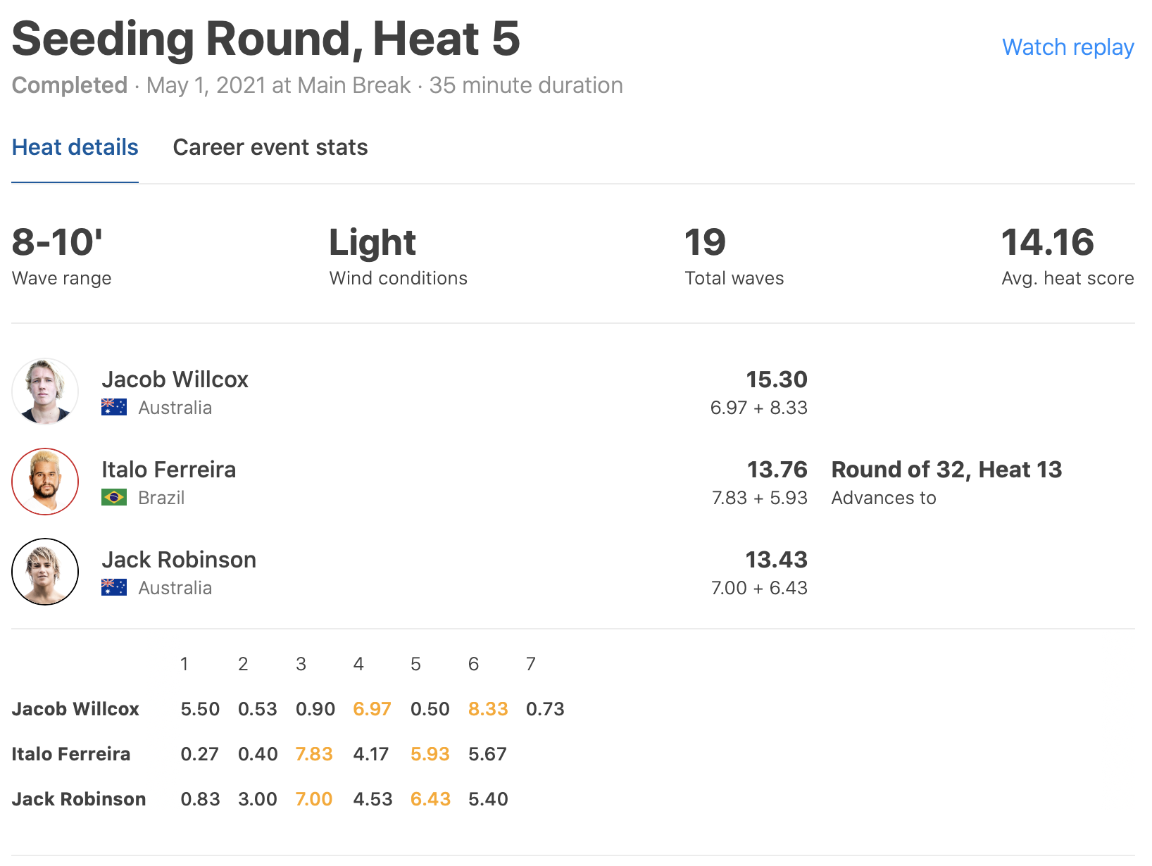The height and width of the screenshot is (866, 1152).
Task: Click Jack Robinson's avatar photo
Action: click(x=45, y=572)
